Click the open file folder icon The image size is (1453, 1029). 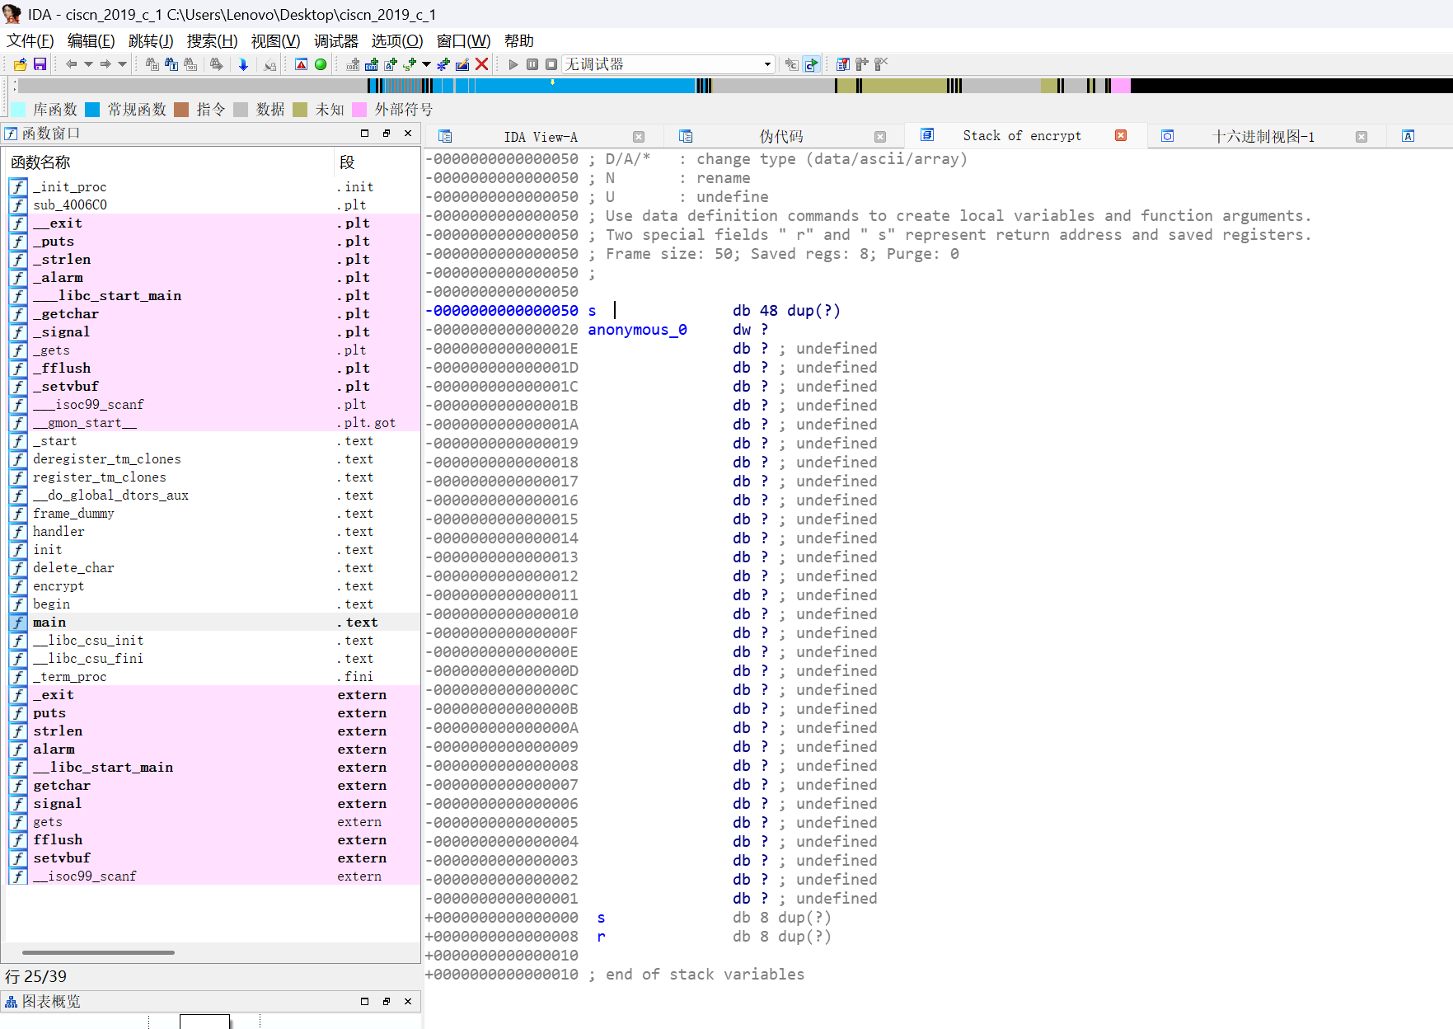pyautogui.click(x=20, y=64)
